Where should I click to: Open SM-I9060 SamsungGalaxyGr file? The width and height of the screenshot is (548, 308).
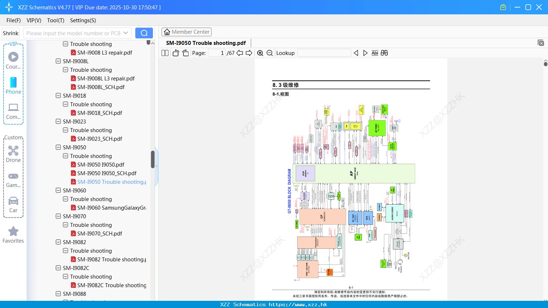pyautogui.click(x=108, y=207)
